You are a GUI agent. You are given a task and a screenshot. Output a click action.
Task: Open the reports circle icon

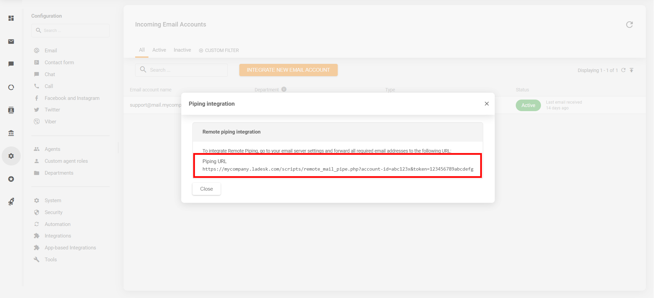coord(11,87)
